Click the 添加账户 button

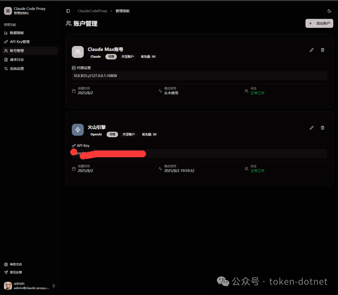point(319,23)
